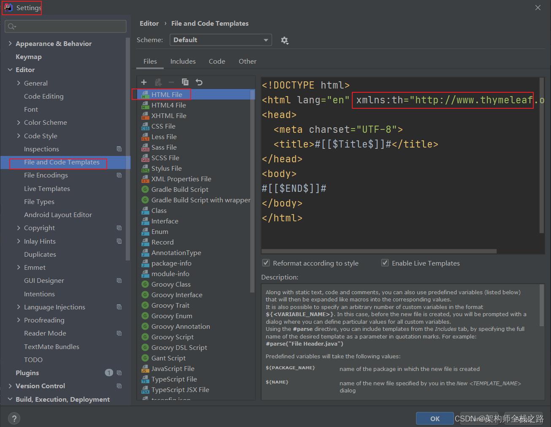
Task: Click the title tag line in editor
Action: (356, 144)
